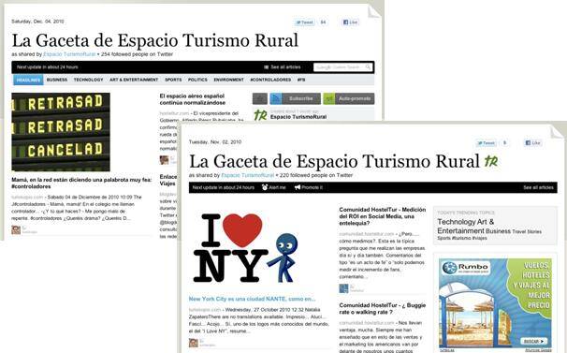
Task: Click the Tweet button on the Nov. 02 edition
Action: (x=486, y=143)
